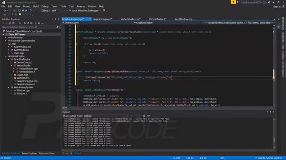Viewport: 286px width, 160px height.
Task: Open the File menu
Action: tap(3, 6)
